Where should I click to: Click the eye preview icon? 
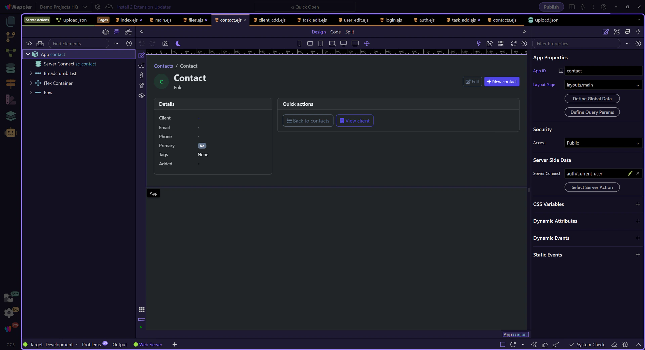pyautogui.click(x=142, y=96)
